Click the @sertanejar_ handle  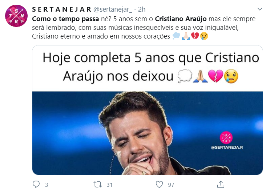point(113,9)
